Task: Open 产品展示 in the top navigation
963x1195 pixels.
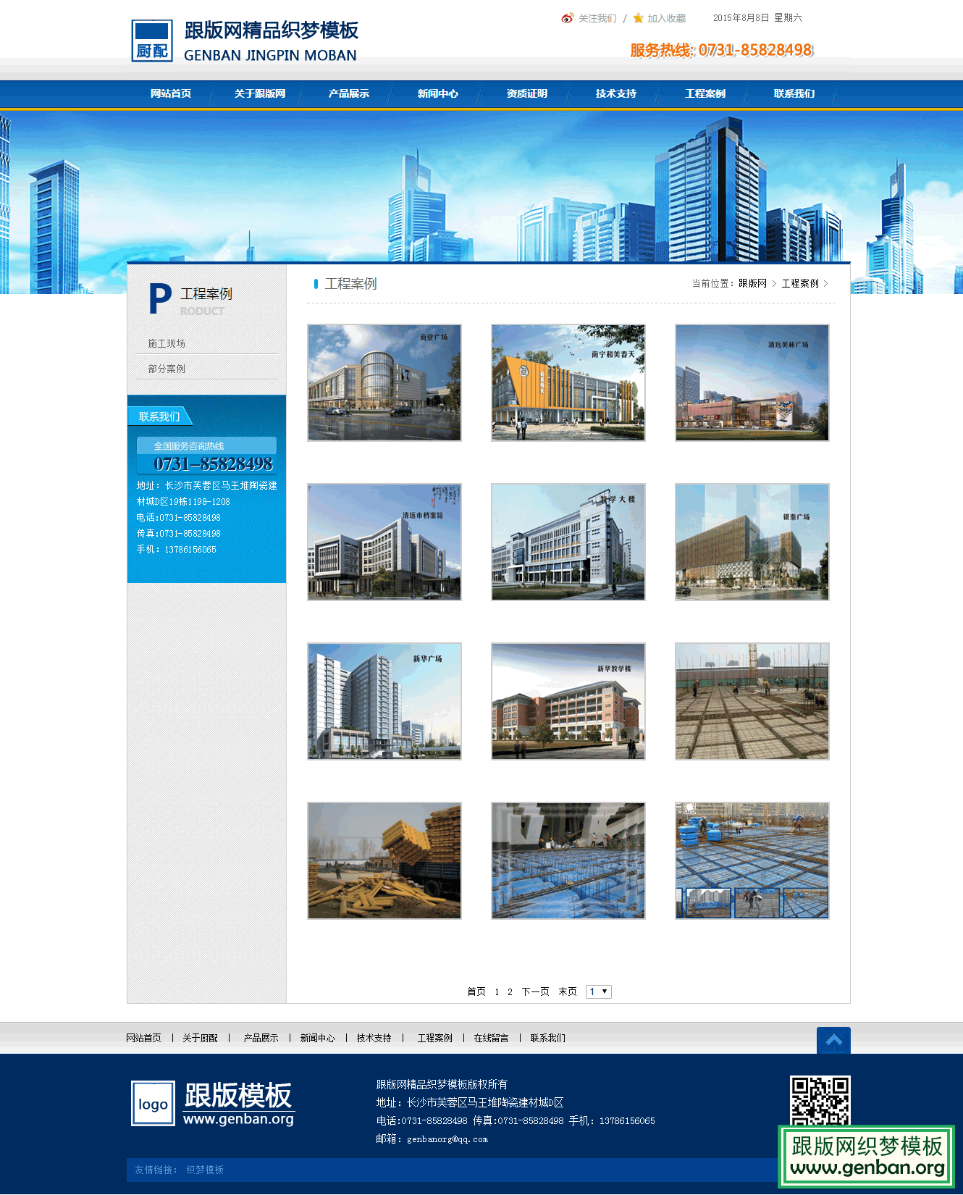Action: pos(348,93)
